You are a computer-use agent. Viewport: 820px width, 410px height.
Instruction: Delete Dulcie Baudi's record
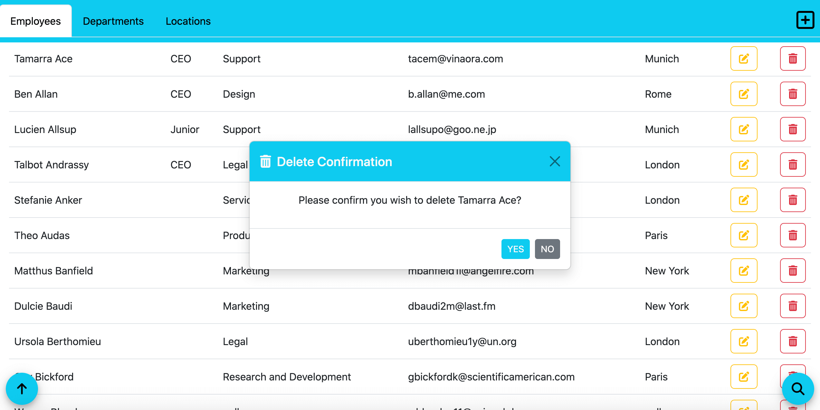792,306
